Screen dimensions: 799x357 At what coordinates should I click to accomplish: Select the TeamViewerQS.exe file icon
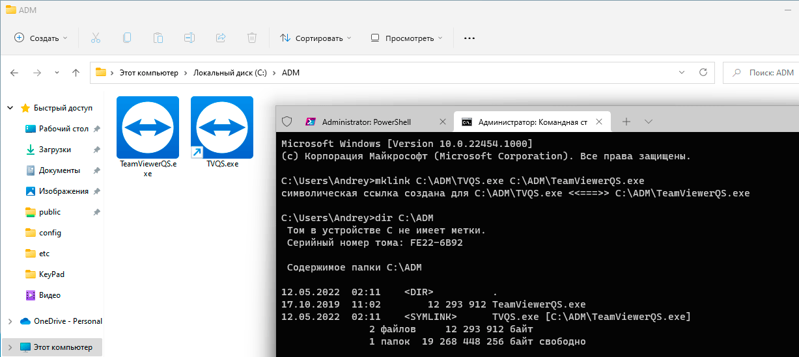[x=148, y=127]
